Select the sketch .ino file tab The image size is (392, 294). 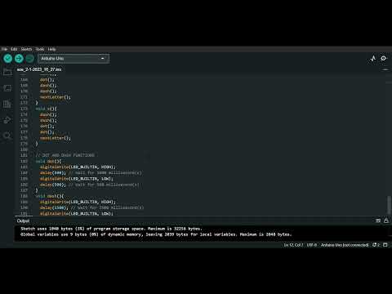click(39, 69)
